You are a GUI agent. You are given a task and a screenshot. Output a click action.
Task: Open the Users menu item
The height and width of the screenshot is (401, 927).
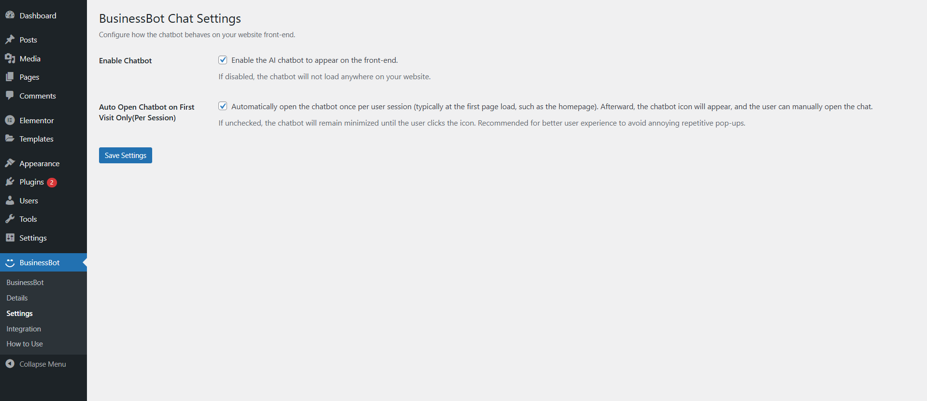click(29, 201)
